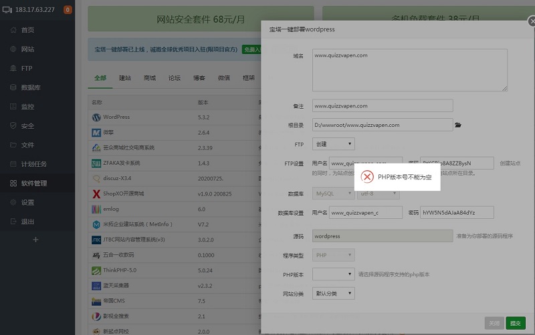
Task: Click the 芸众商城 app icon in list
Action: (96, 147)
